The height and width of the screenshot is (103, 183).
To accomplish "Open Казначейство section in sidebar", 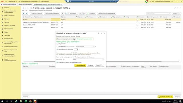I will tap(8, 39).
